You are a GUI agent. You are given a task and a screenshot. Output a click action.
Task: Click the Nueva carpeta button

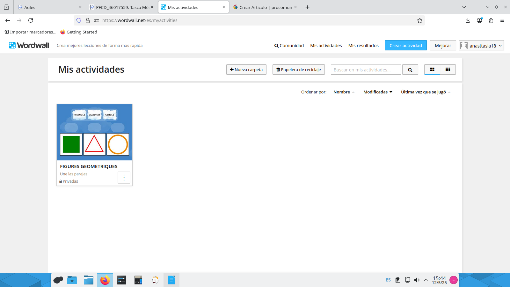pos(246,70)
